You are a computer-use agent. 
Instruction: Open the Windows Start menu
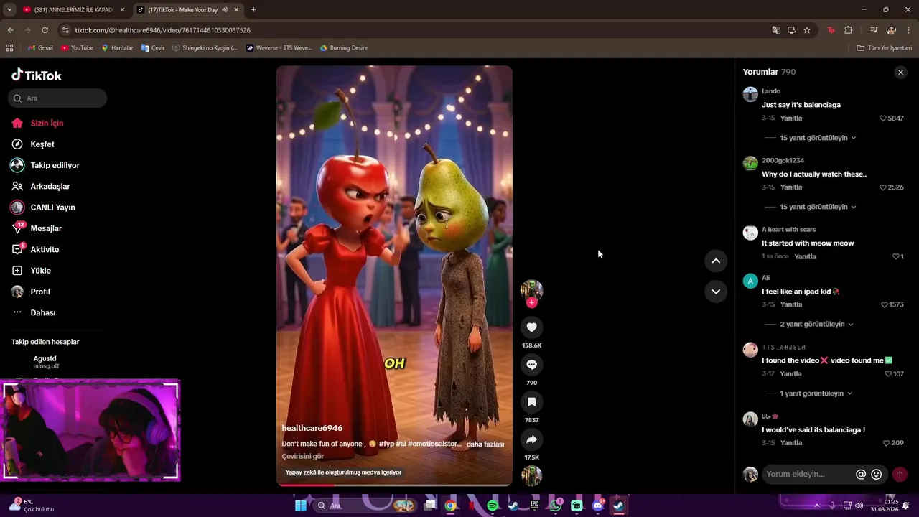[x=301, y=506]
